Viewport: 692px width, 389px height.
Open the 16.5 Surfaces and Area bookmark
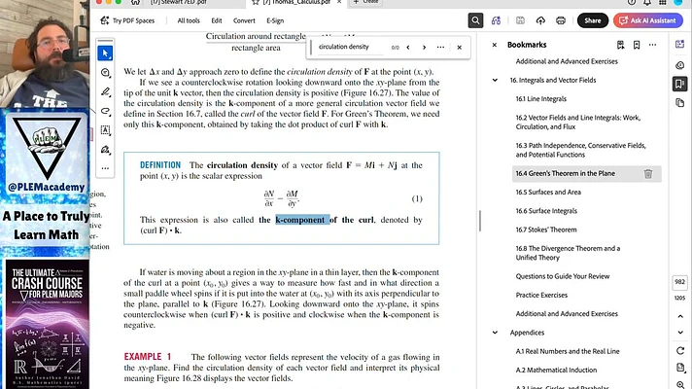pyautogui.click(x=548, y=193)
